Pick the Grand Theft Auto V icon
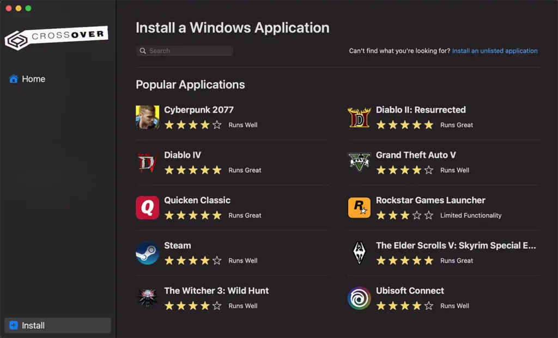558x338 pixels. pyautogui.click(x=359, y=162)
